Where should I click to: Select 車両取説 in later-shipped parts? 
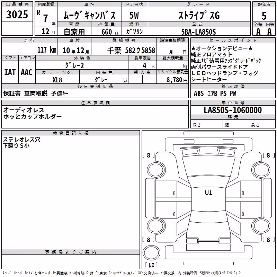pos(36,93)
